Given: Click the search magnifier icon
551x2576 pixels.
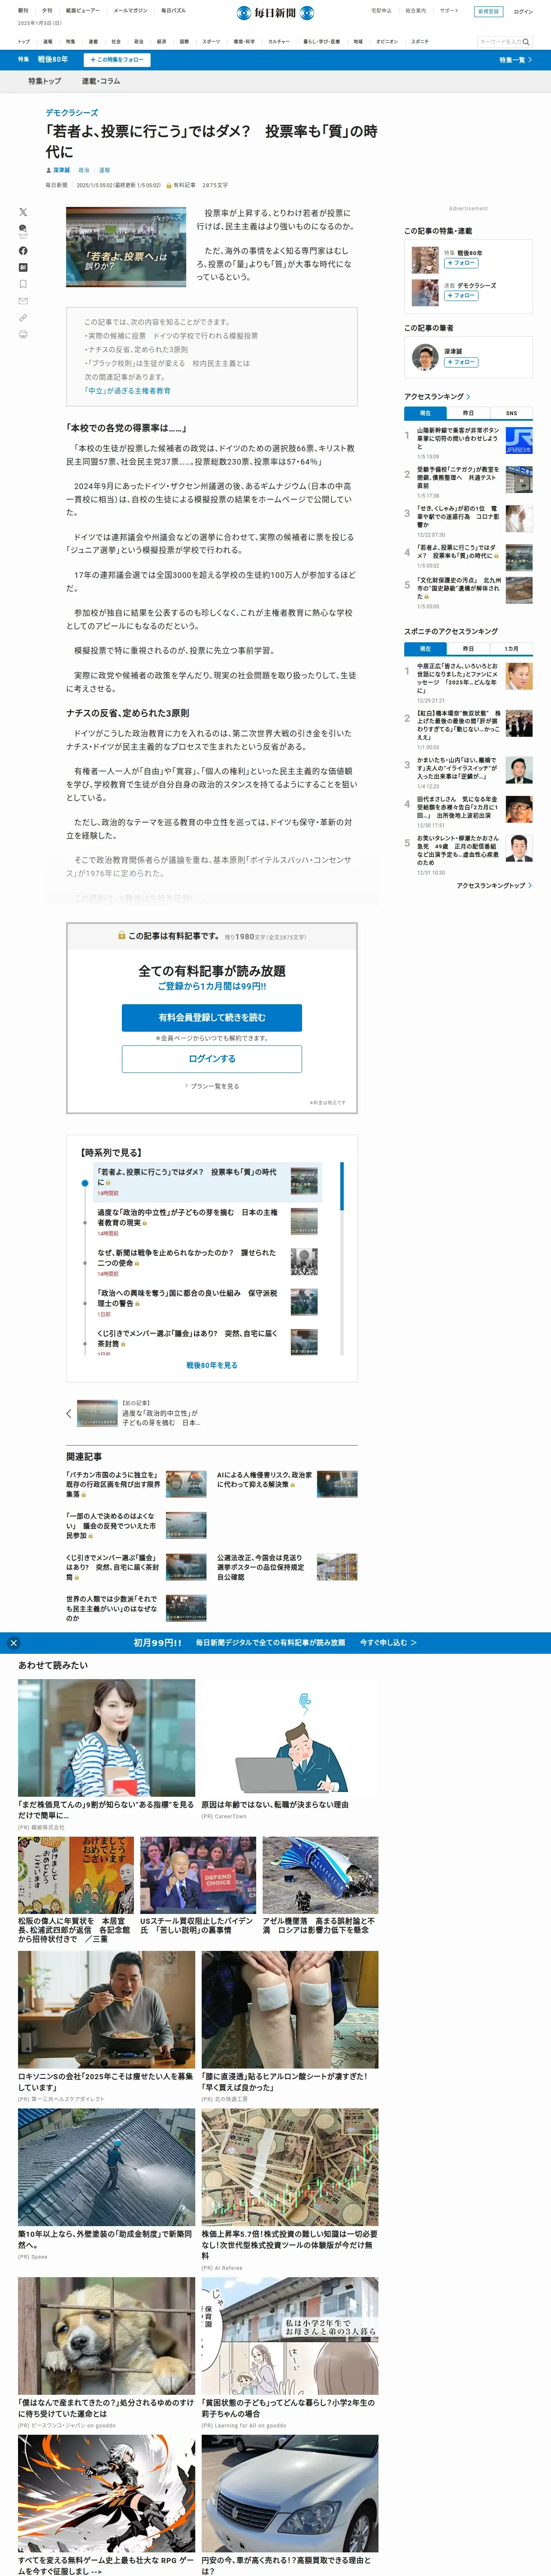Looking at the screenshot, I should coord(527,42).
